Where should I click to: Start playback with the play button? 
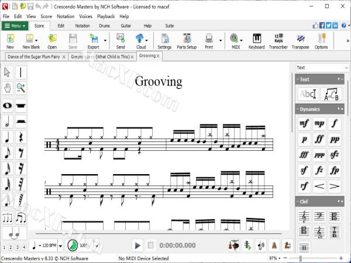click(137, 245)
